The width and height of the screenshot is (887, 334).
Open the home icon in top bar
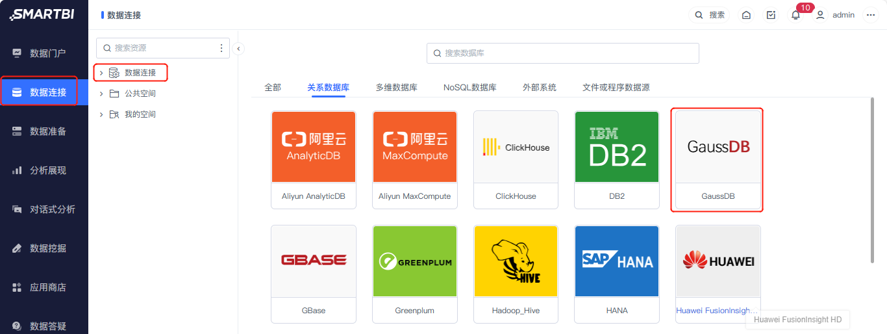coord(747,15)
